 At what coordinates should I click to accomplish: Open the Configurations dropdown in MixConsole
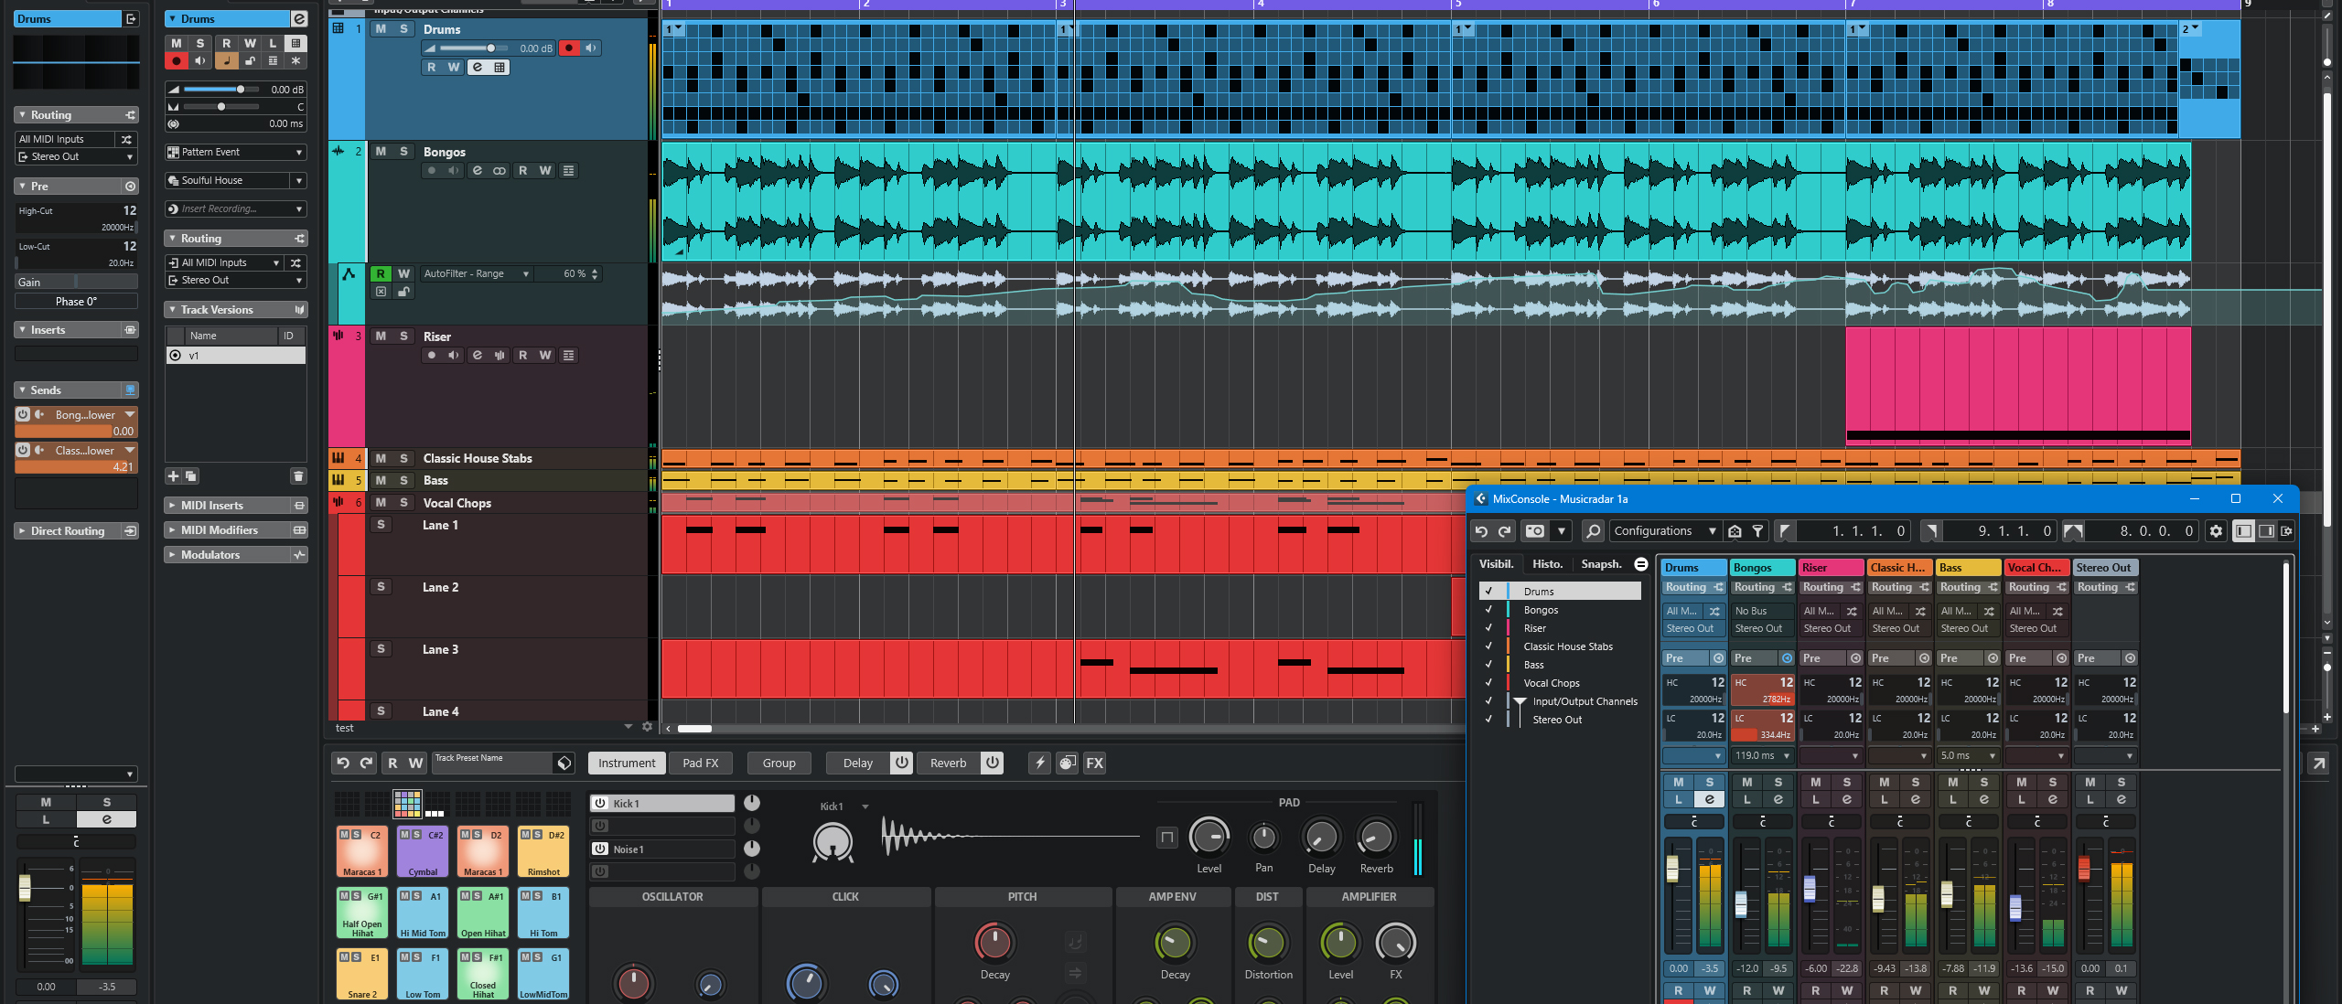pyautogui.click(x=1665, y=530)
